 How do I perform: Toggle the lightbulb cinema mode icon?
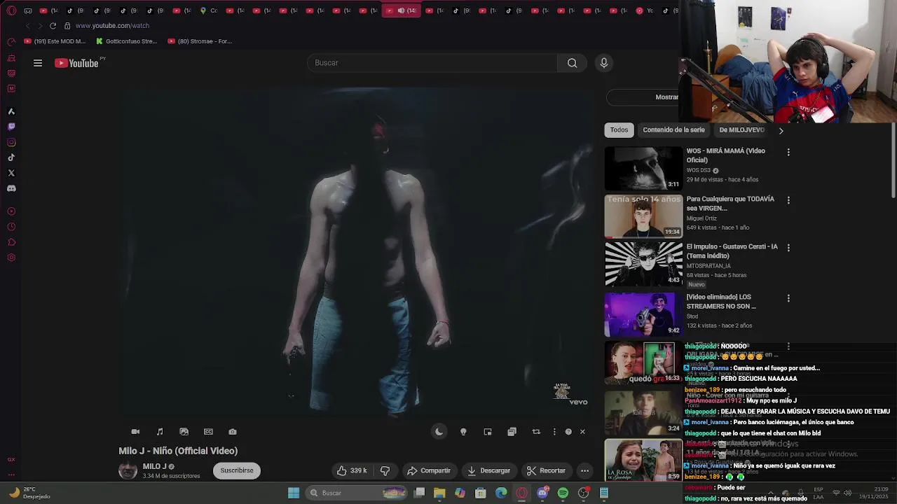[x=463, y=432]
